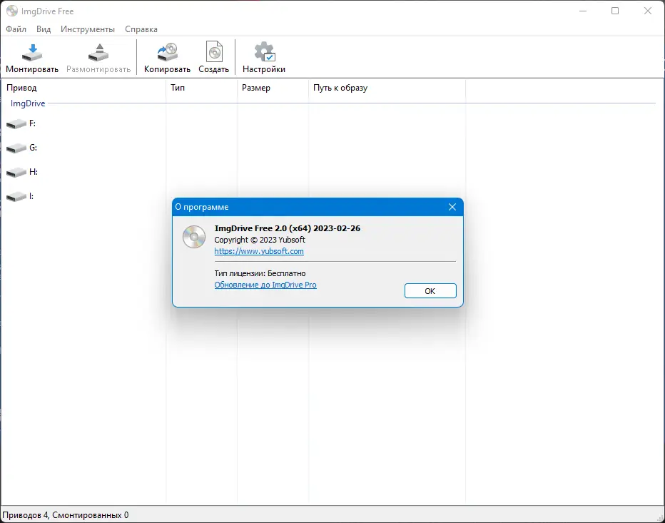The width and height of the screenshot is (665, 523).
Task: Click the version text ImgDrive Free 2.0 (x64)
Action: point(263,228)
